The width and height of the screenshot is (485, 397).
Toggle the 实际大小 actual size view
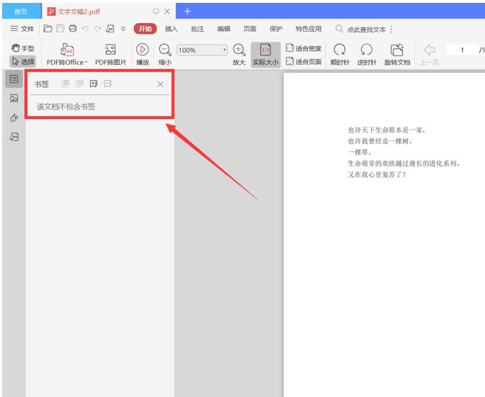(265, 55)
